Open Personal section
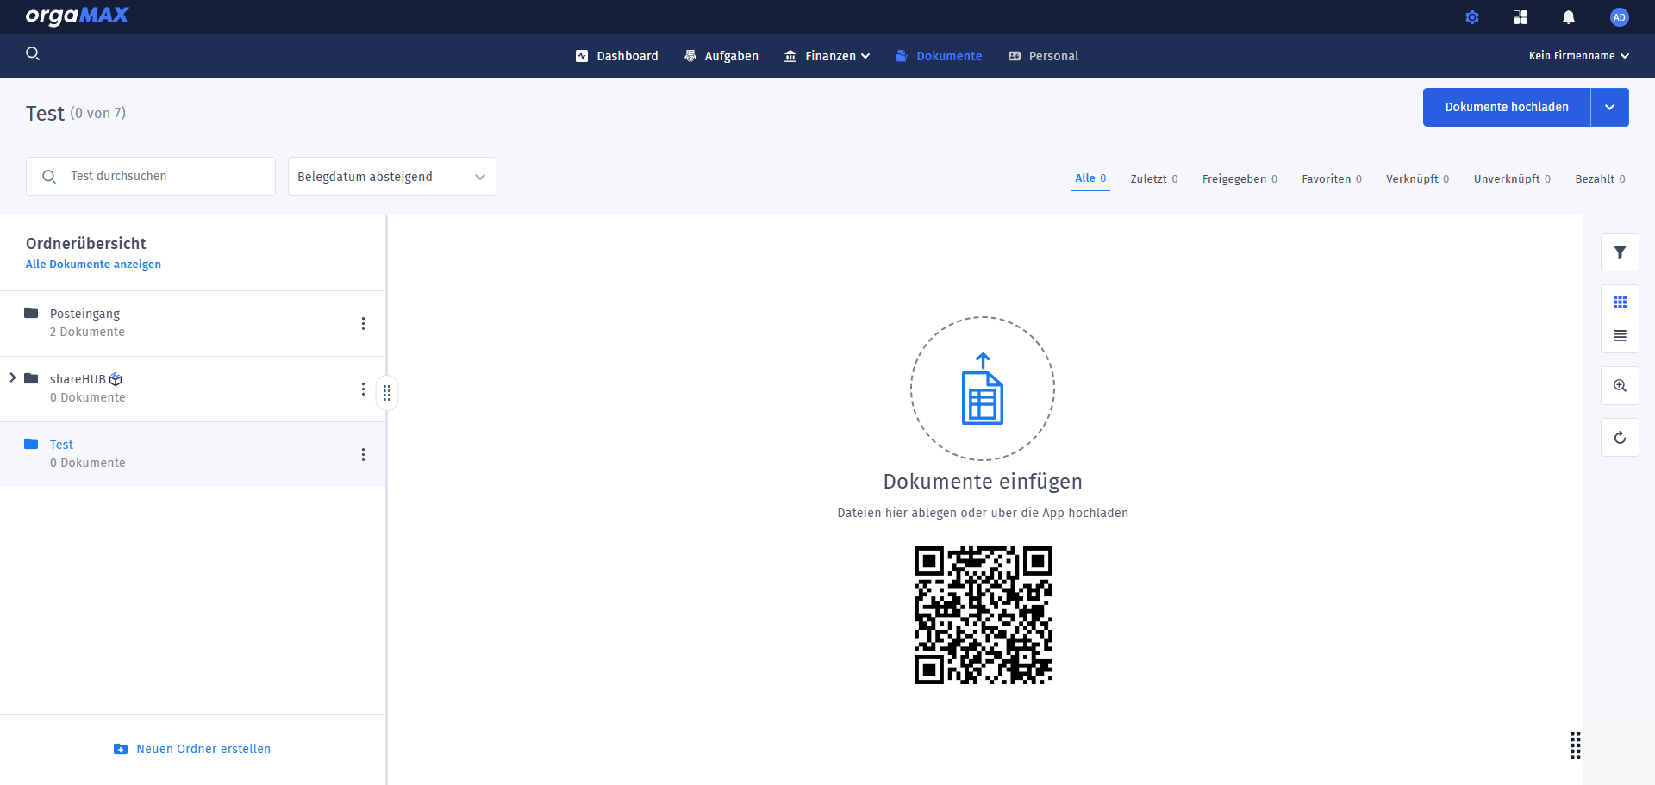This screenshot has width=1655, height=785. (x=1043, y=56)
